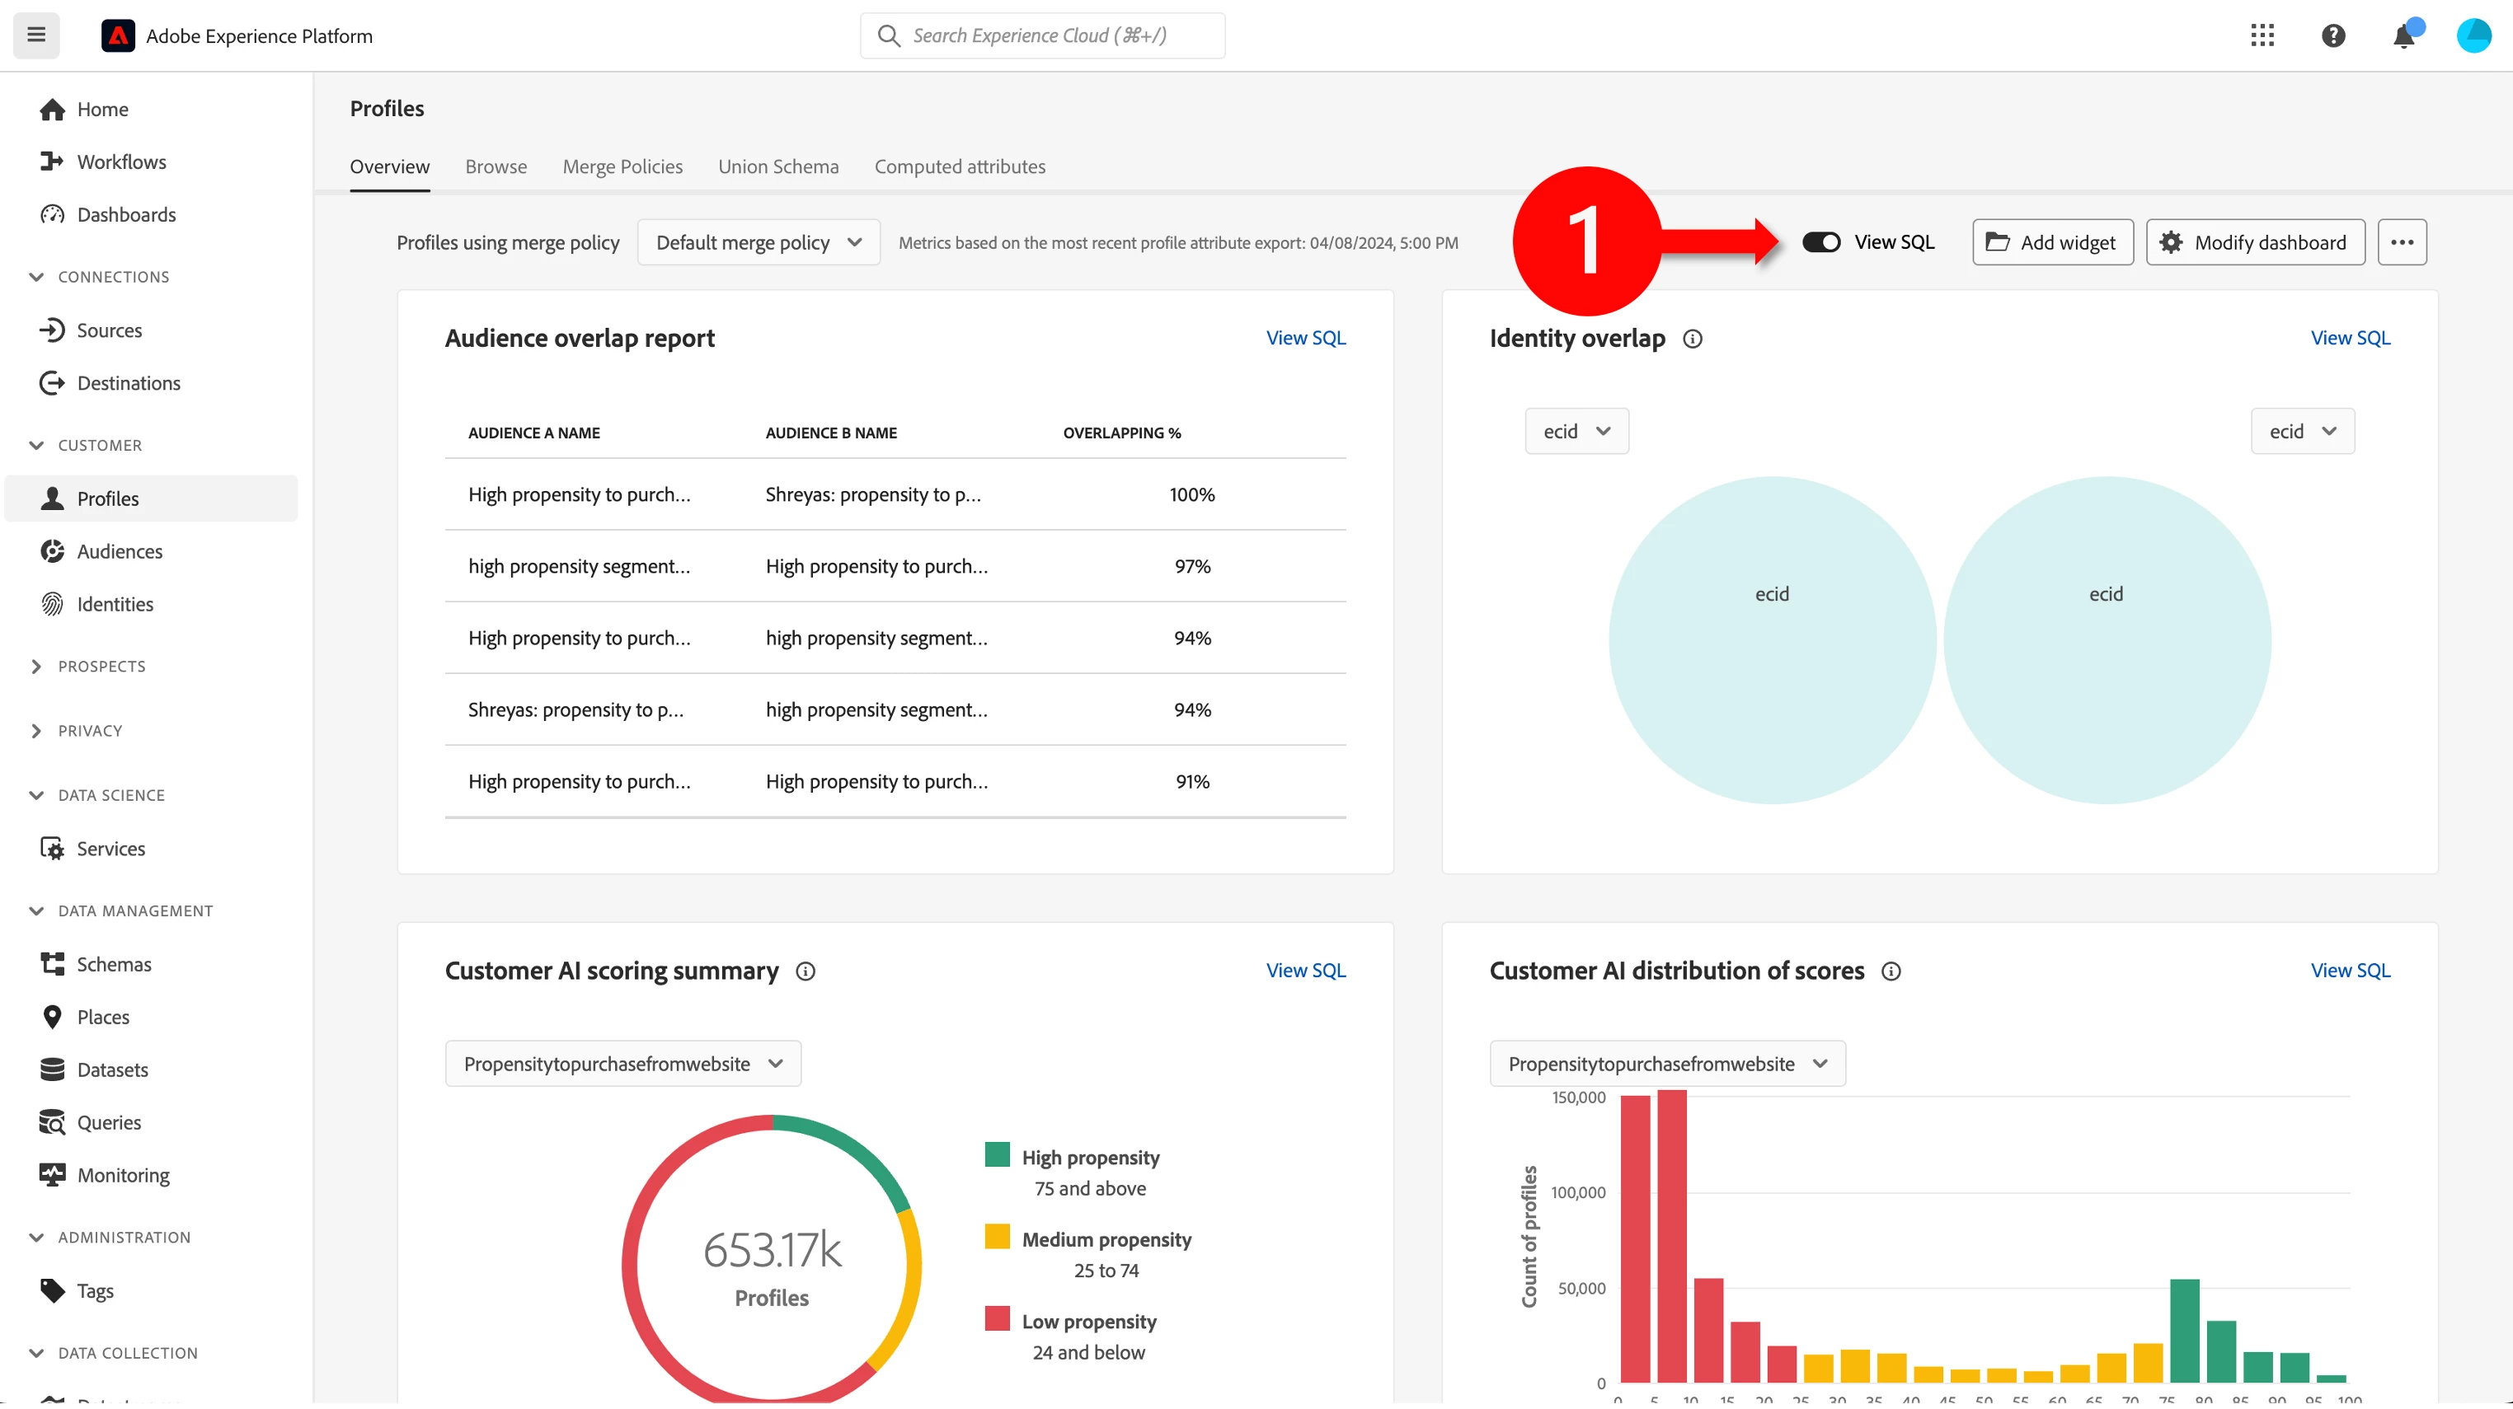Open Queries in Data Management
This screenshot has width=2513, height=1409.
[x=108, y=1122]
